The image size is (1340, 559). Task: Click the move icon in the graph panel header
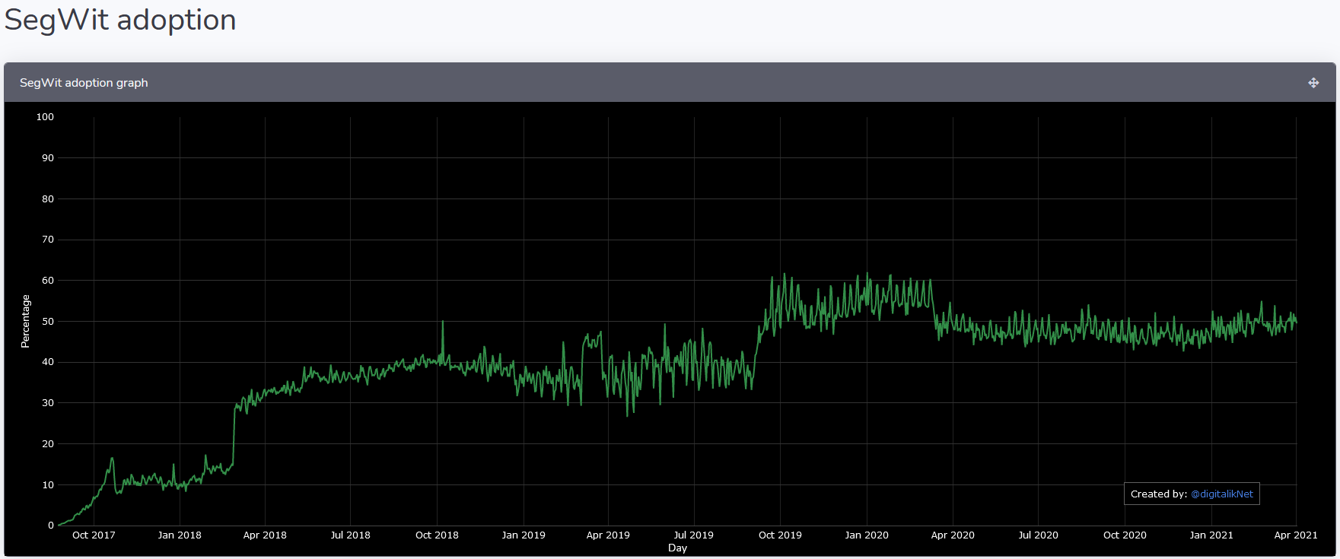[x=1313, y=83]
